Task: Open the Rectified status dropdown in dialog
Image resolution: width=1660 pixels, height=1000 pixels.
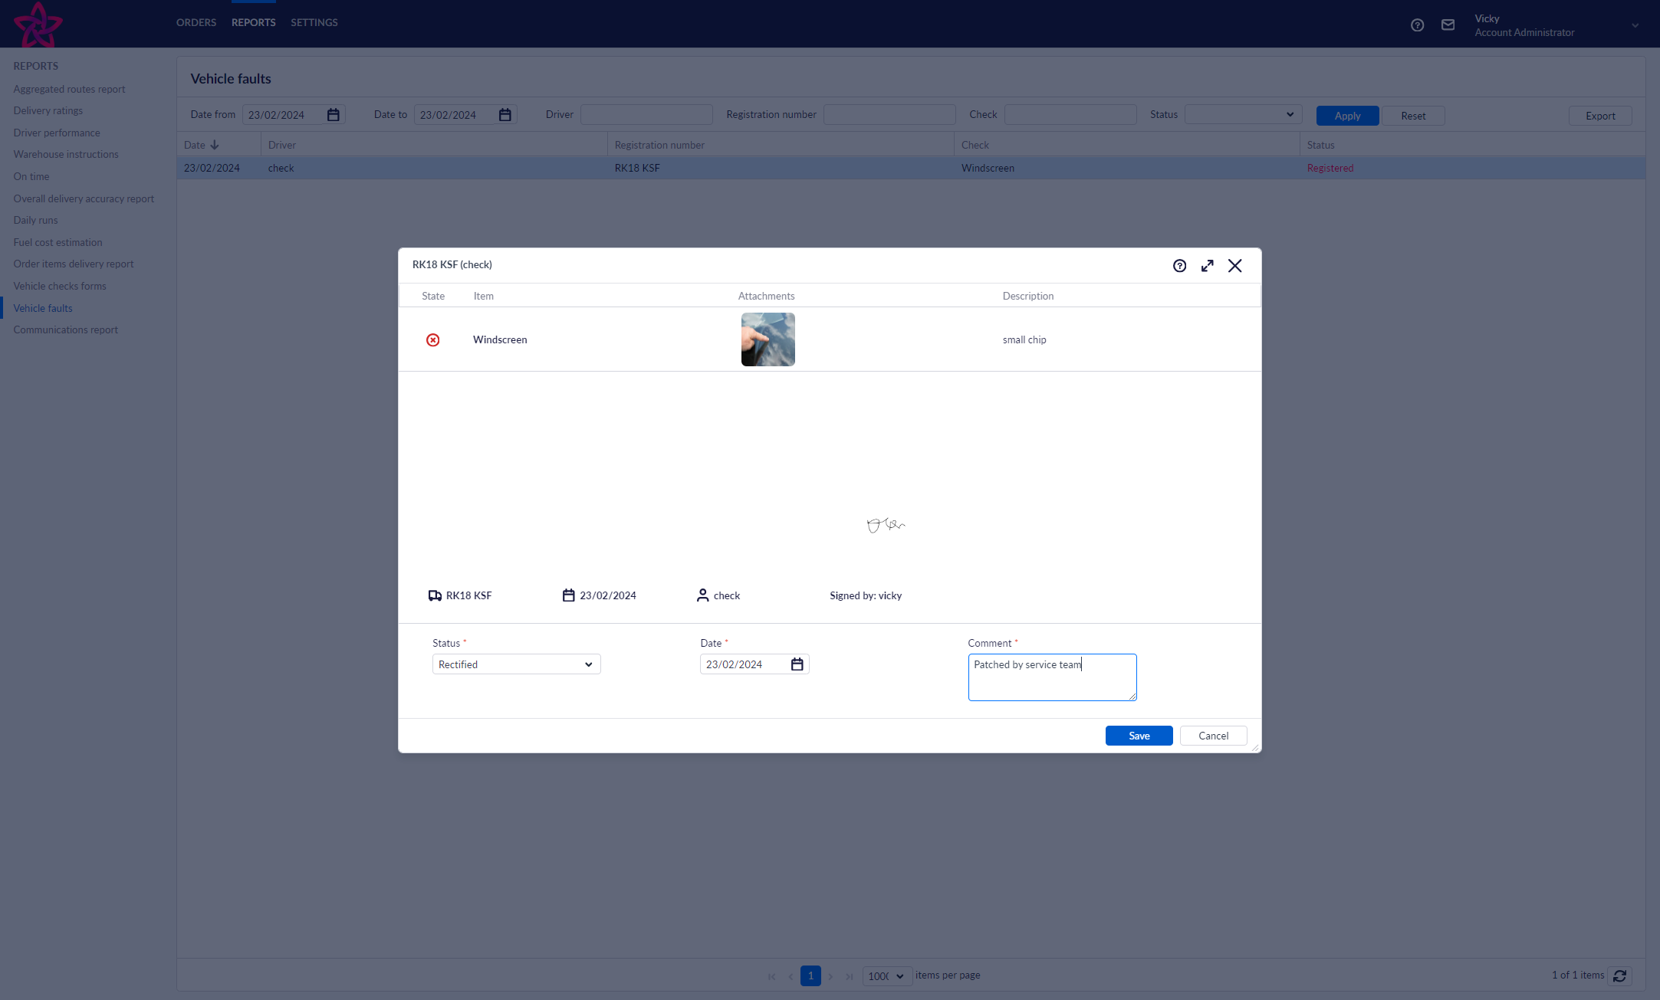Action: pos(516,664)
